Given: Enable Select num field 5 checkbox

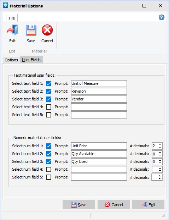Looking at the screenshot, I should point(49,177).
